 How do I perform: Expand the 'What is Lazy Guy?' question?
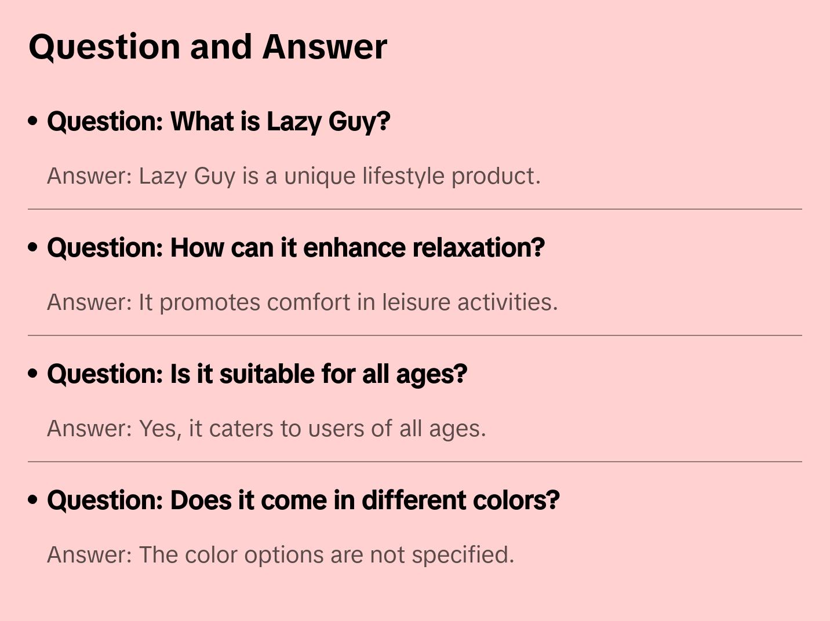tap(219, 122)
